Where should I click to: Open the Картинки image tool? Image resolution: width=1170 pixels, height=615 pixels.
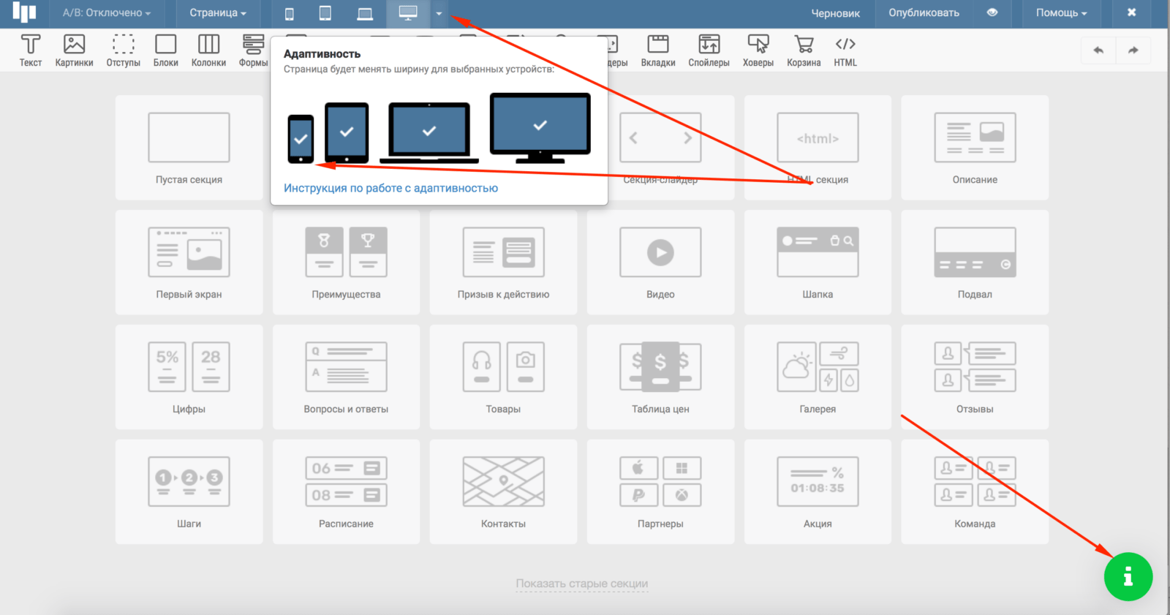pos(74,50)
